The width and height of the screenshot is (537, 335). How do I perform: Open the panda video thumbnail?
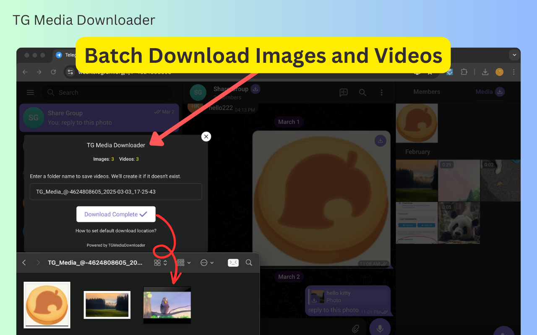(459, 223)
